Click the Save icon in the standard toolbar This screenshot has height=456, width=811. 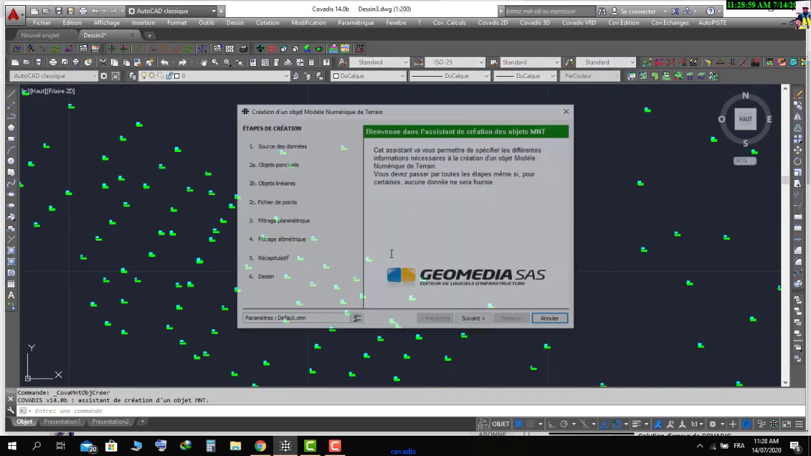pos(38,62)
